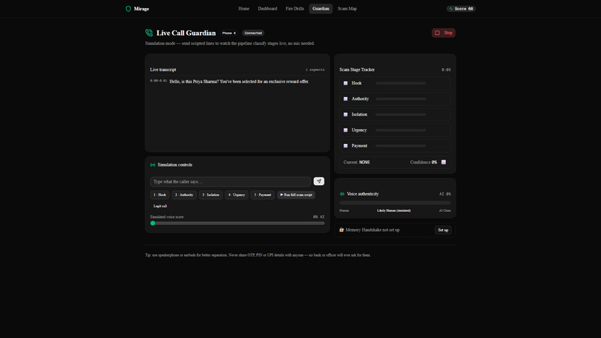
Task: Click the Urgency stage square marker
Action: tap(345, 131)
